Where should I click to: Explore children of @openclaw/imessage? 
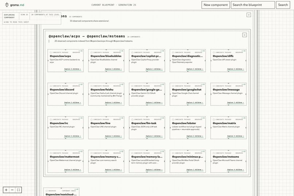point(236,103)
